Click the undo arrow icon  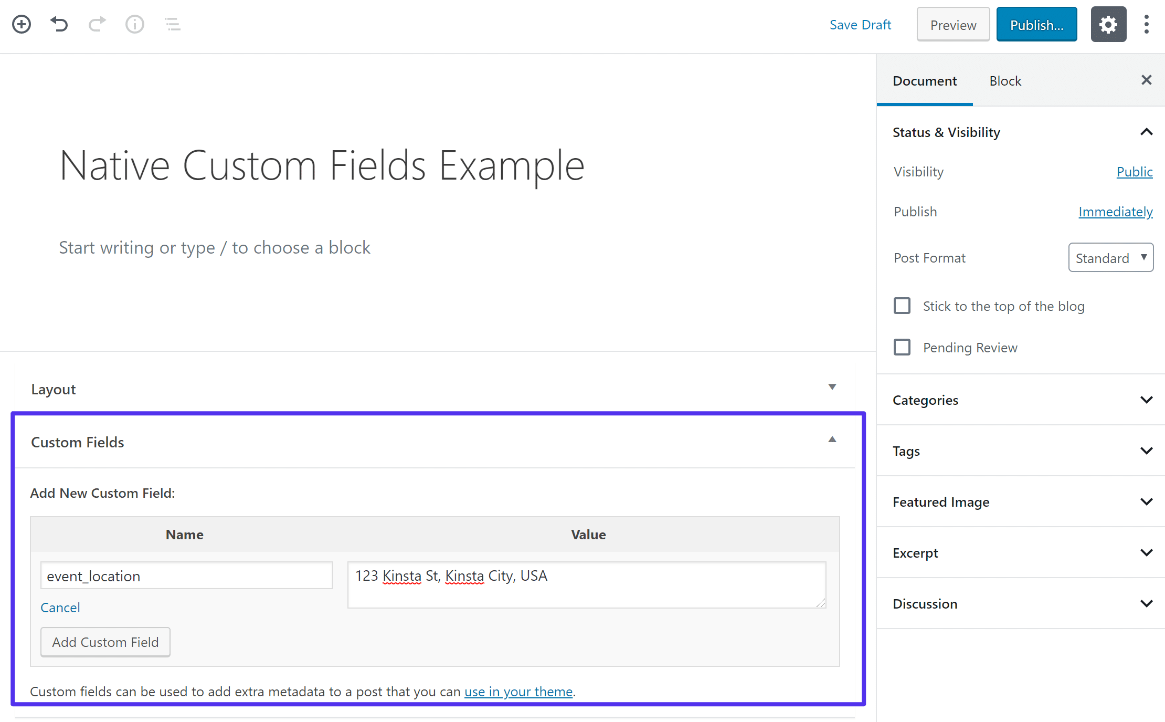pos(58,23)
